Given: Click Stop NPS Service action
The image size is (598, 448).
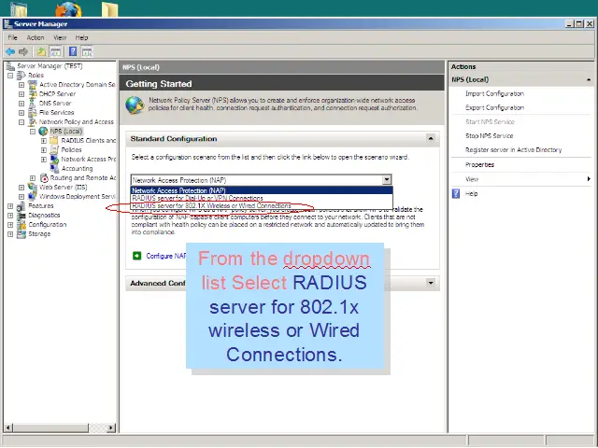Looking at the screenshot, I should (489, 136).
